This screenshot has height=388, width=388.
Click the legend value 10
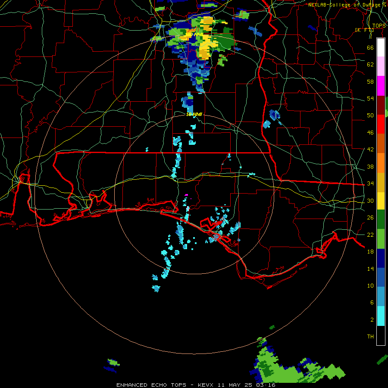click(370, 285)
